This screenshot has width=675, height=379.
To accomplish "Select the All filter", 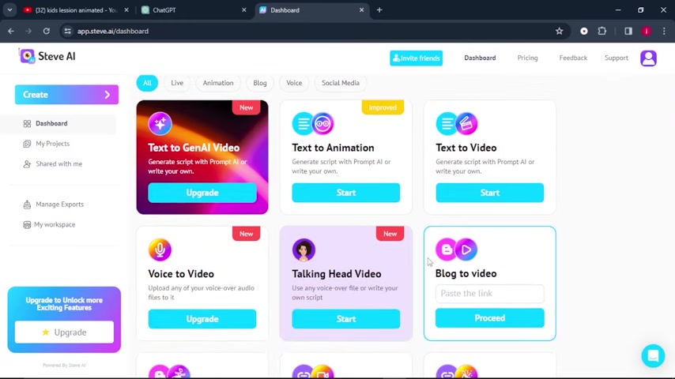I will [x=147, y=83].
